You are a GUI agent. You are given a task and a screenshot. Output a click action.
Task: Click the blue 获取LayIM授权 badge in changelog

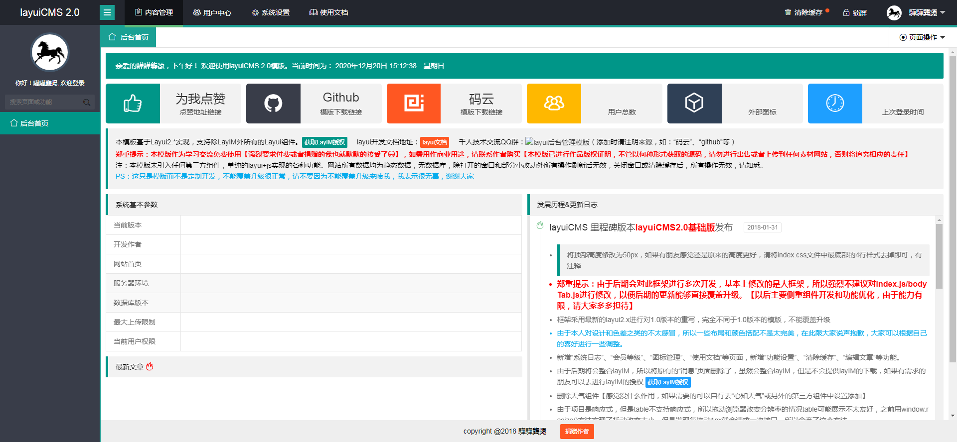point(668,382)
